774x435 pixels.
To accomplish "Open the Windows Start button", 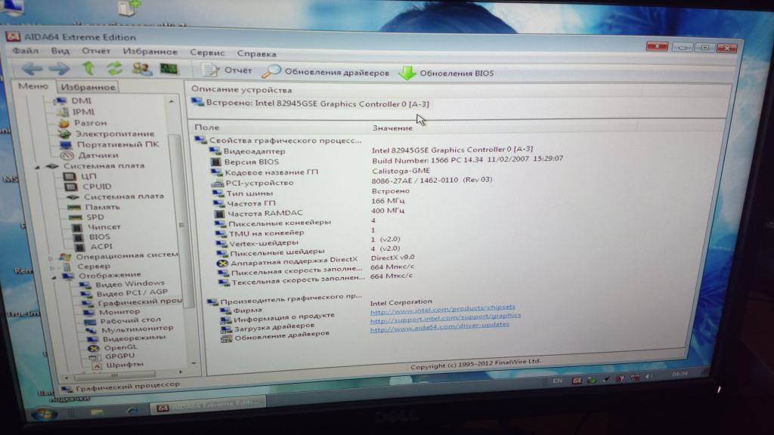I will coord(43,415).
